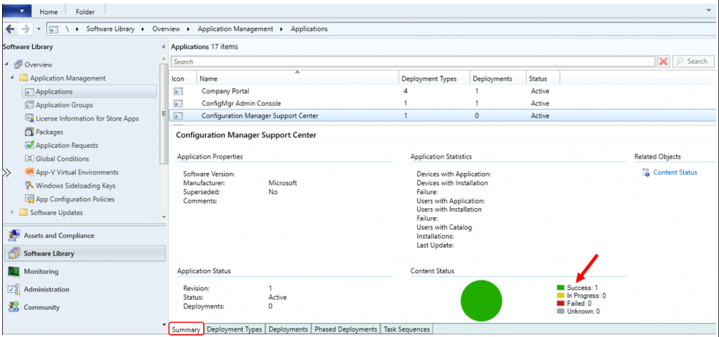Image resolution: width=719 pixels, height=337 pixels.
Task: Open the Community workspace
Action: click(x=85, y=308)
